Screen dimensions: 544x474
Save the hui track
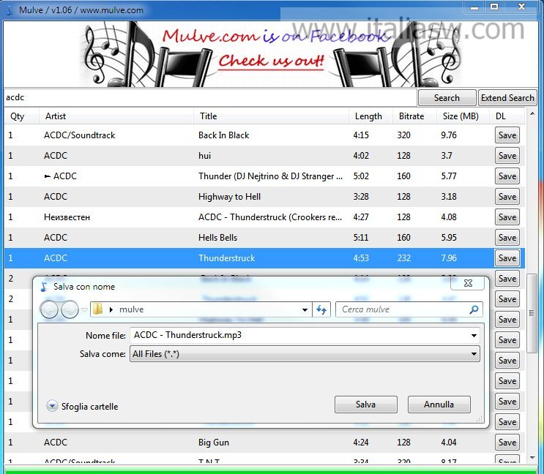pyautogui.click(x=507, y=156)
